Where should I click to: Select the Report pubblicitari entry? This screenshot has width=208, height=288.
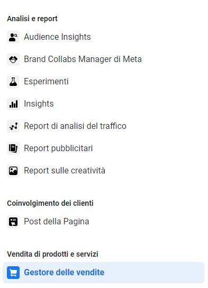(58, 149)
